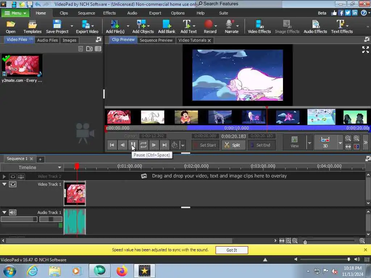Mute Audio Track 1 speaker toggle
Image resolution: width=371 pixels, height=278 pixels.
coord(13,212)
